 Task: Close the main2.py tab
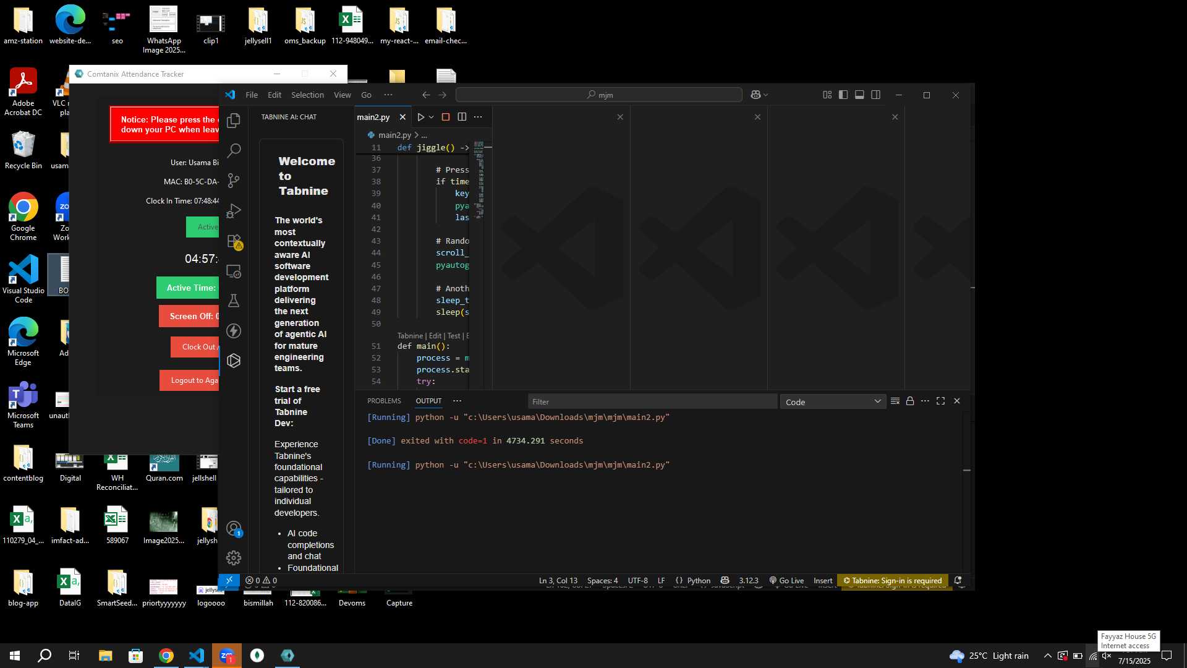pos(402,117)
